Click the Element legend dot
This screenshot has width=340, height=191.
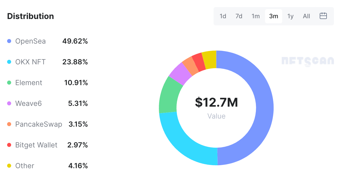click(x=9, y=83)
